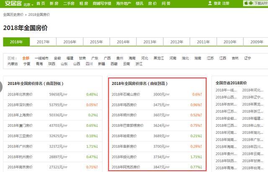
Task: Switch to the 2014年 tab
Action: click(123, 42)
